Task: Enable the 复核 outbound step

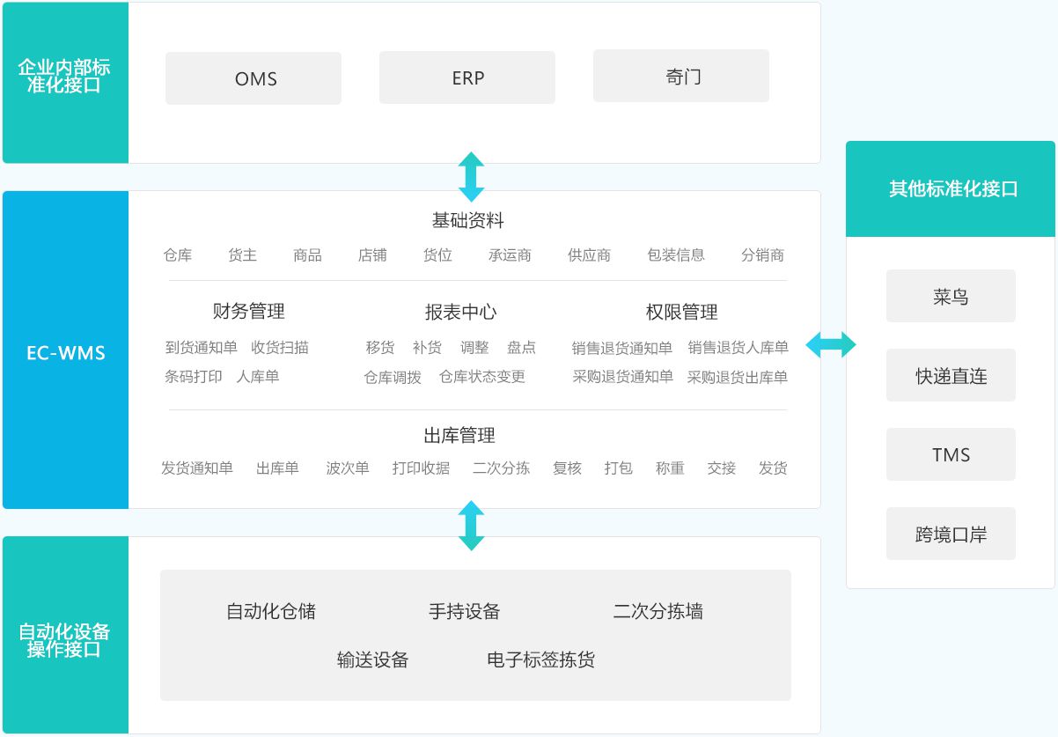Action: pyautogui.click(x=566, y=468)
